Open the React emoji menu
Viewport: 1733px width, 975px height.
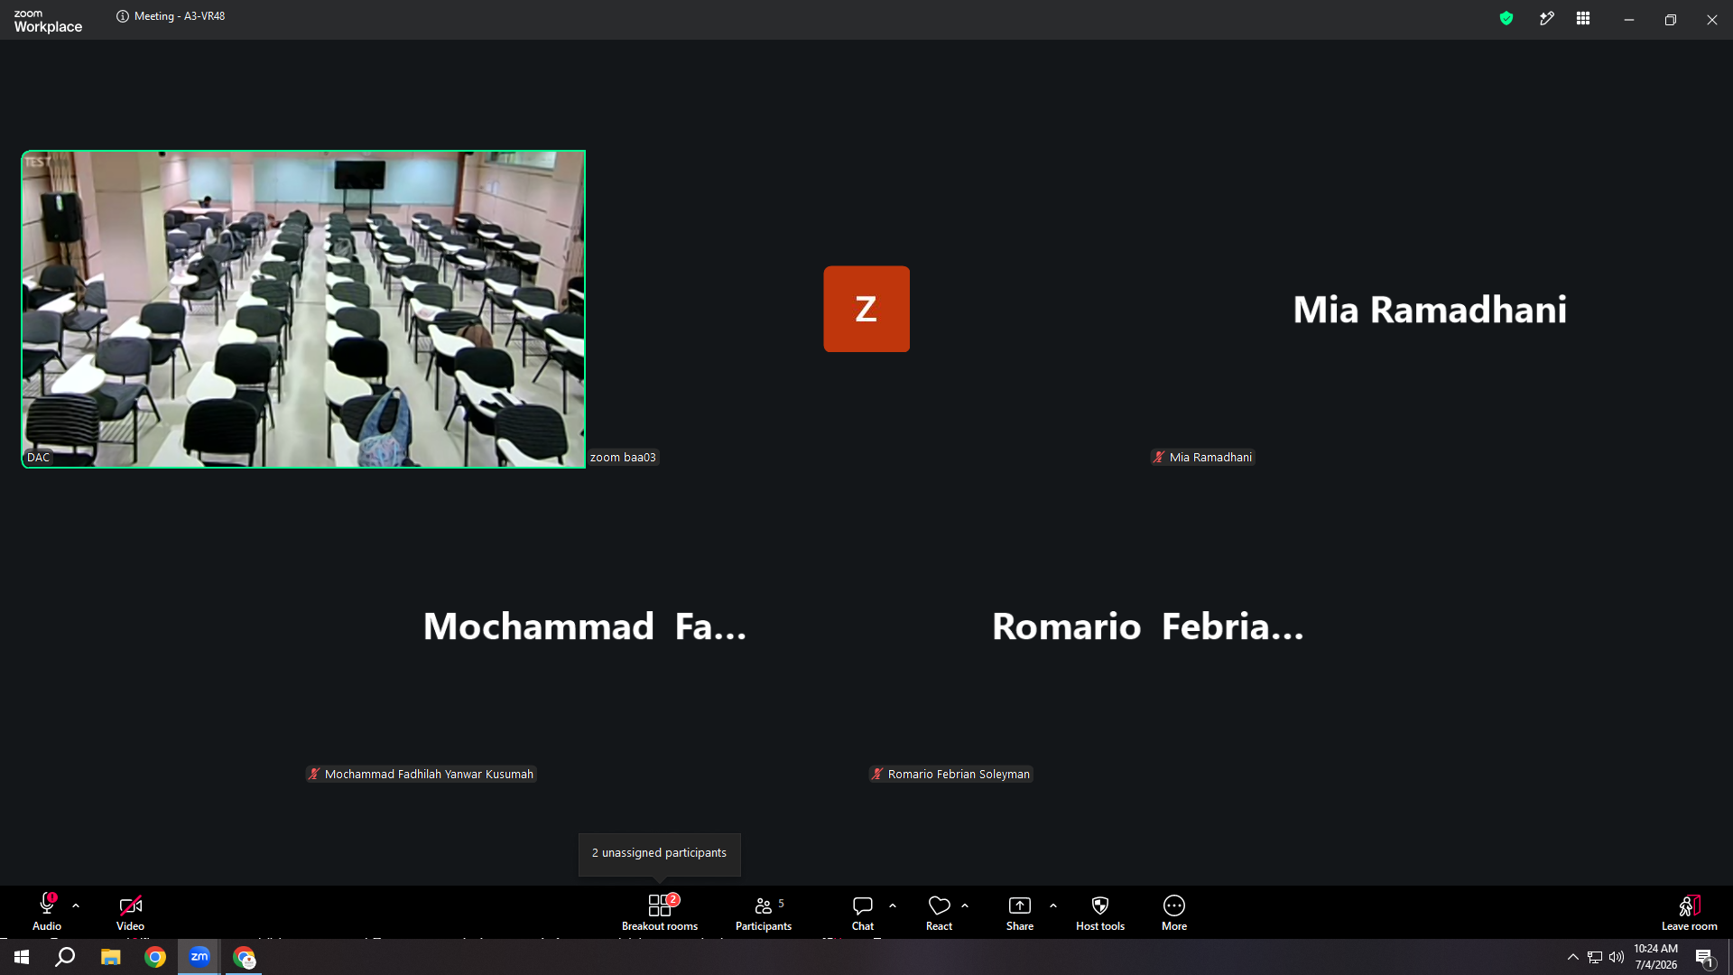coord(939,912)
